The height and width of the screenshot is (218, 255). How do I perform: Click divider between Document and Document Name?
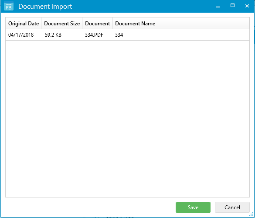(x=112, y=24)
